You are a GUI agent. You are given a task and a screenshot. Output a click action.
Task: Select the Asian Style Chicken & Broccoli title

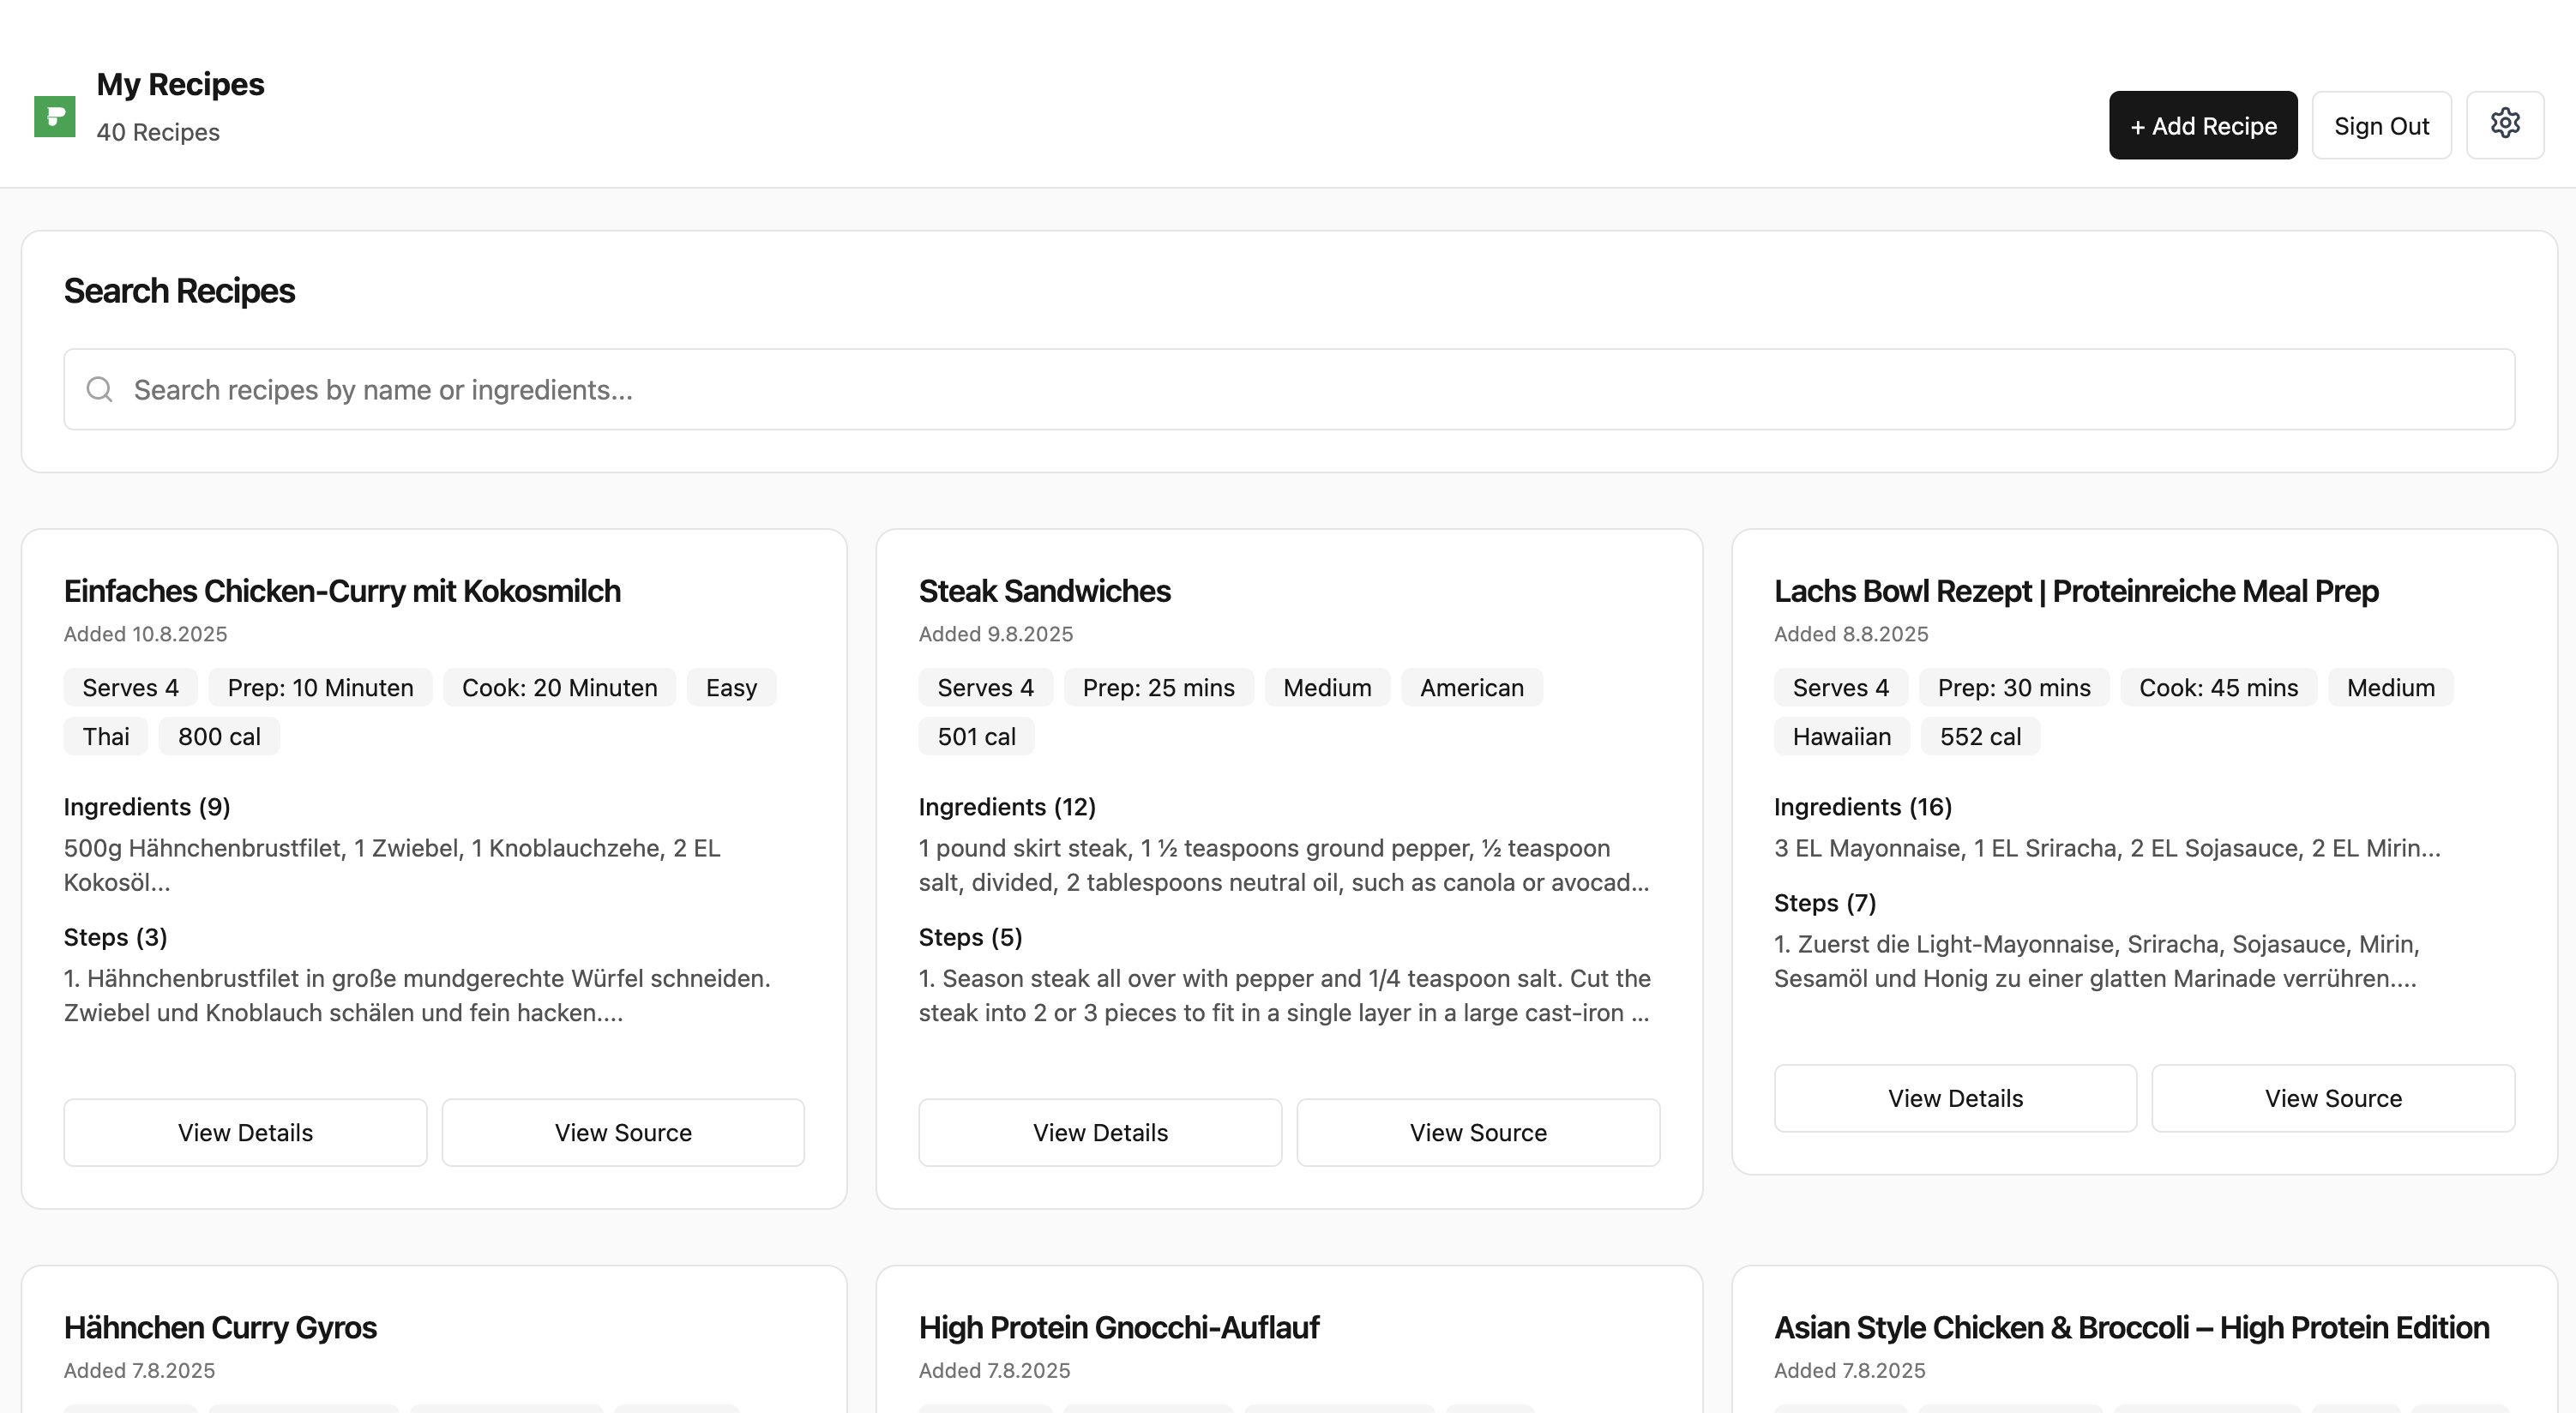[x=2130, y=1327]
